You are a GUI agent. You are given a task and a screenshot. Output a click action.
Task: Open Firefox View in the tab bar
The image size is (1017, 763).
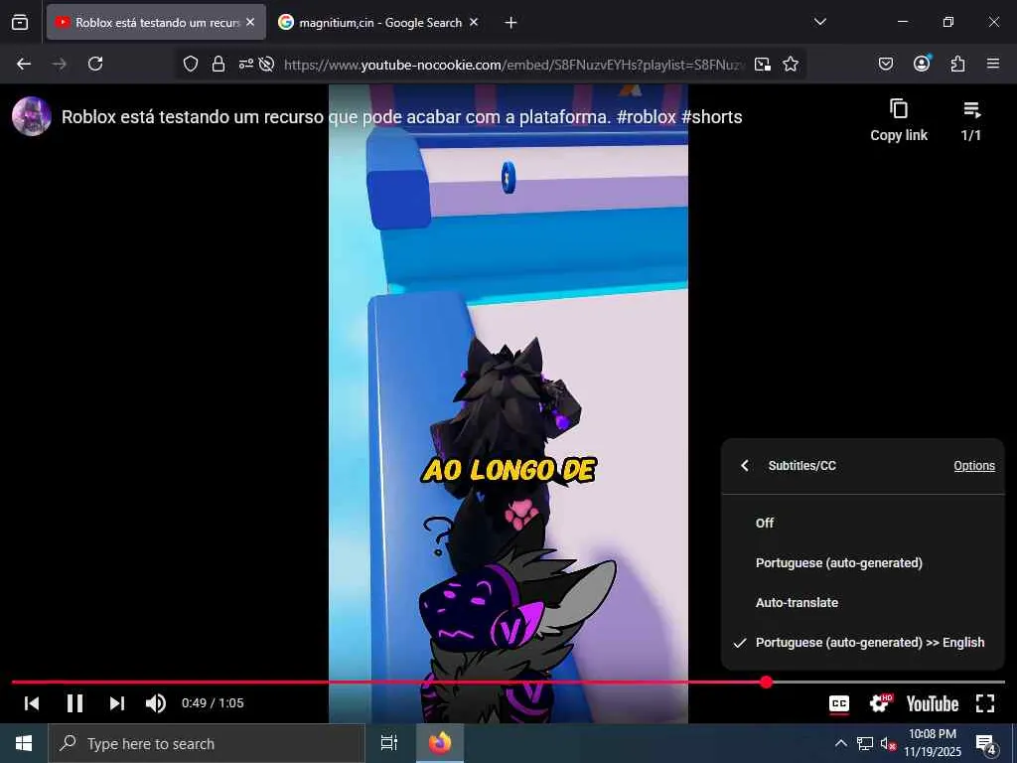click(x=20, y=22)
